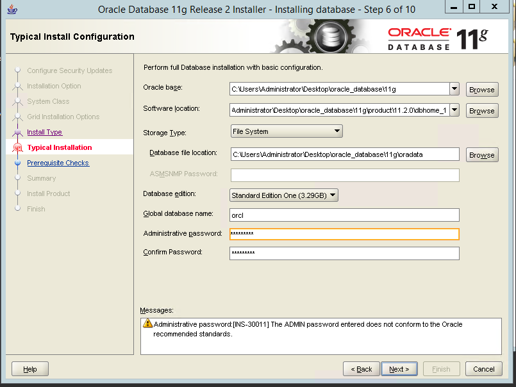Image resolution: width=516 pixels, height=387 pixels.
Task: Click the Software location path field
Action: click(x=340, y=110)
